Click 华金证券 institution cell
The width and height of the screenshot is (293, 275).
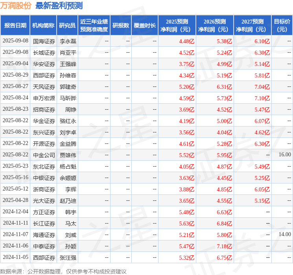click(44, 121)
